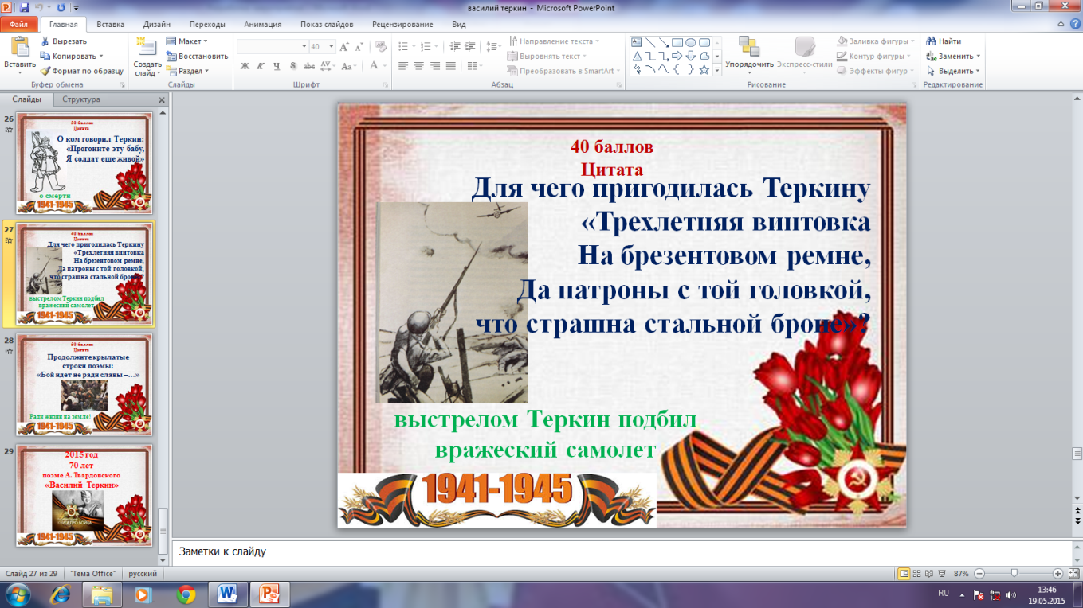Apply italic К formatting
Image resolution: width=1083 pixels, height=608 pixels.
pyautogui.click(x=261, y=66)
